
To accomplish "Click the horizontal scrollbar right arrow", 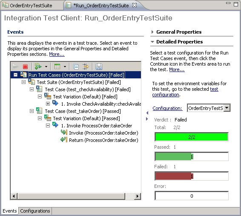I will (x=137, y=196).
